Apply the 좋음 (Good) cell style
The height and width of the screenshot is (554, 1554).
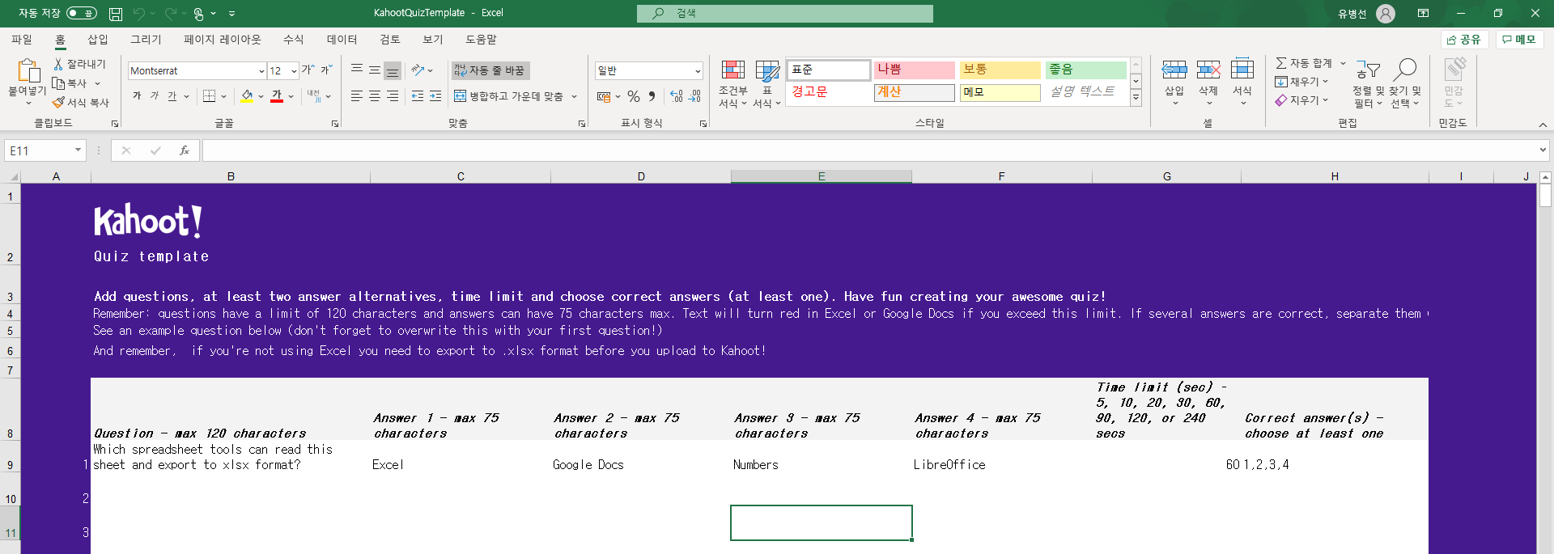(1086, 70)
